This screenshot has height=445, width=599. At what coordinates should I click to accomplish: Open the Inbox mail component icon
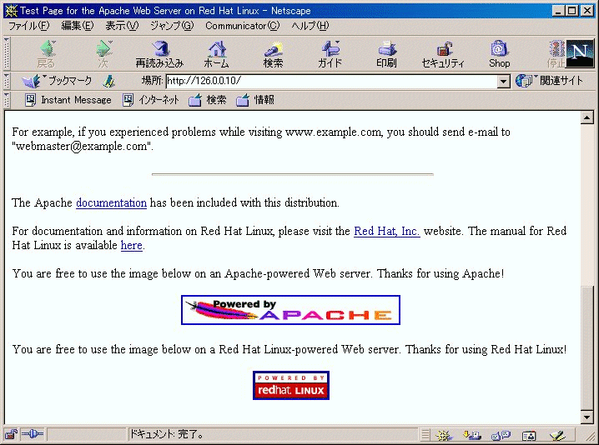coord(472,435)
